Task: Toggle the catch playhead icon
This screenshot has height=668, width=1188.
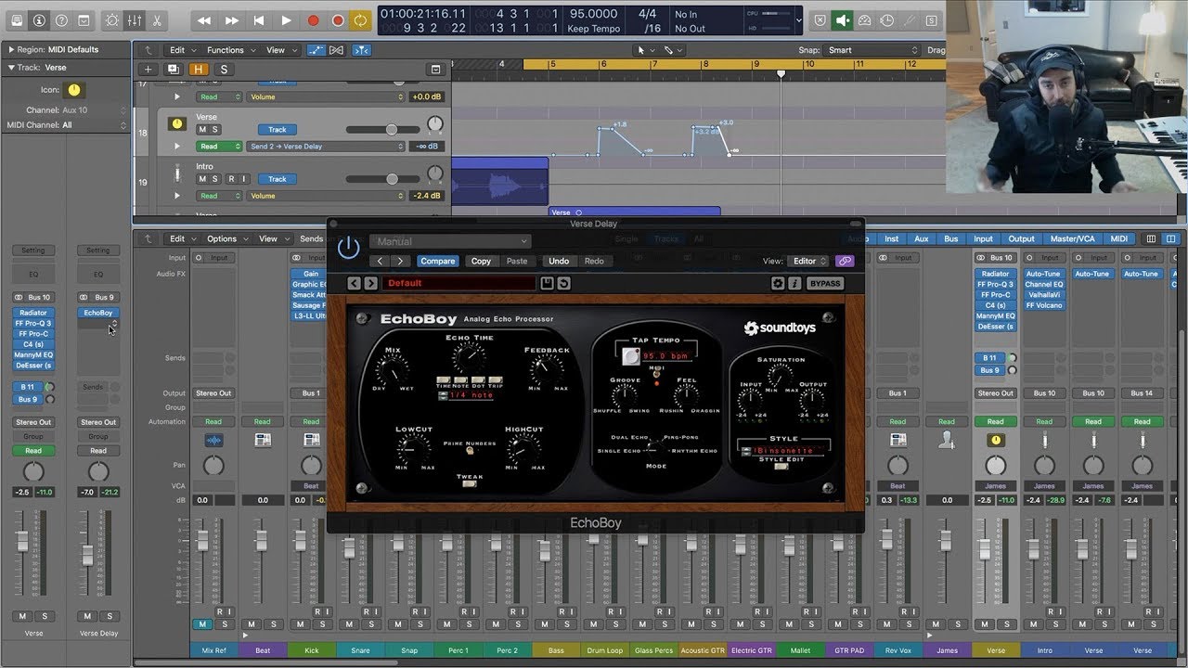Action: point(361,50)
